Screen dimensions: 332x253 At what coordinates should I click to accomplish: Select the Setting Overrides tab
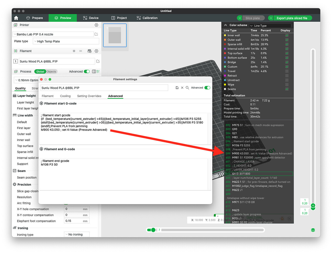tap(89, 96)
